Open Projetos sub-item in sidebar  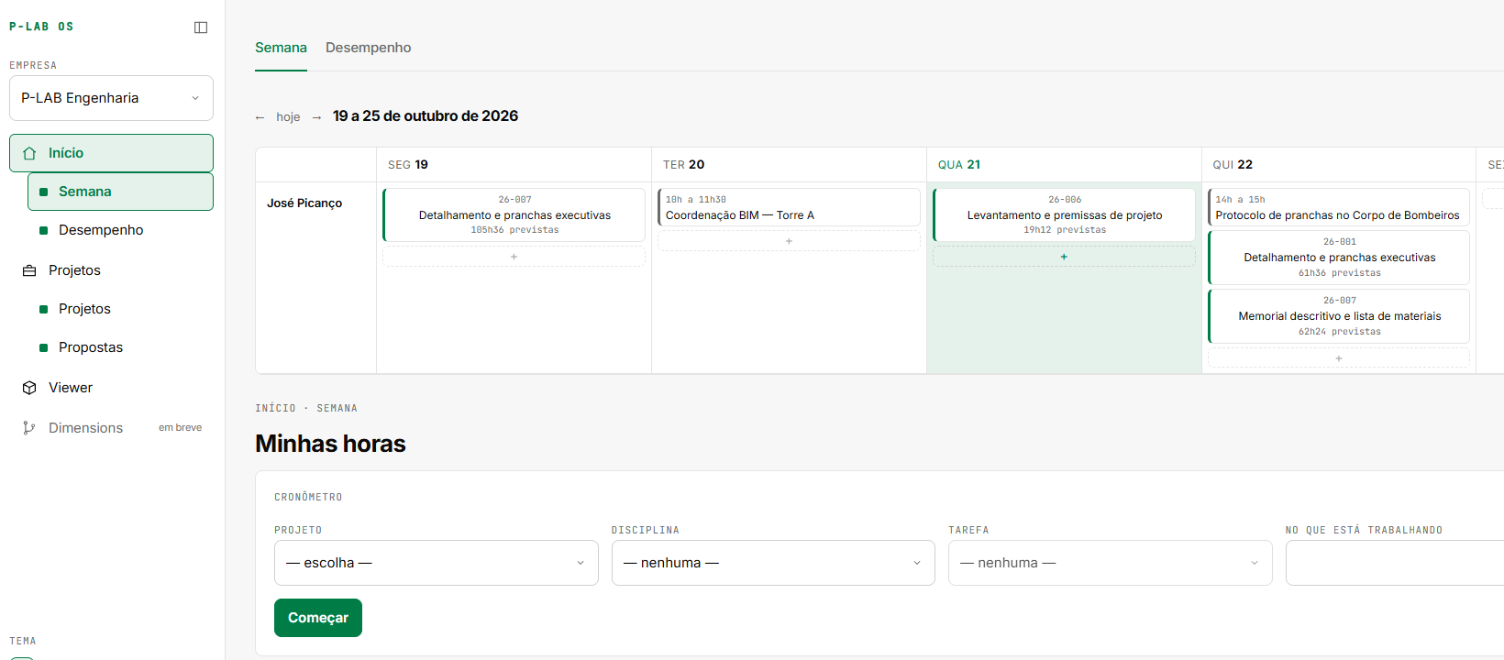(x=120, y=309)
